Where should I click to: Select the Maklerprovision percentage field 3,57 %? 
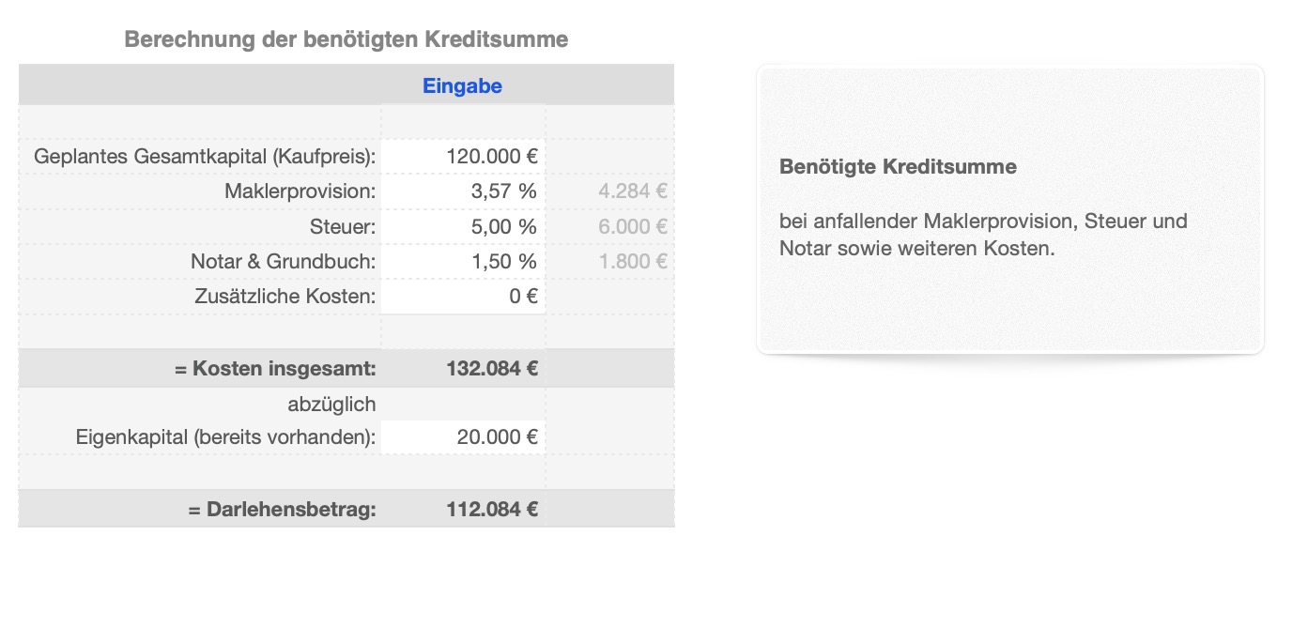point(464,191)
